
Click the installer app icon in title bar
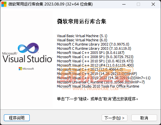[4, 4]
